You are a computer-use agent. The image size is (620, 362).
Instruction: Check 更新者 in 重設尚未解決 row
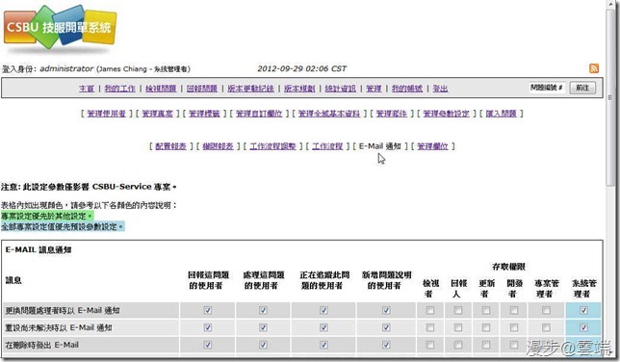click(x=486, y=327)
